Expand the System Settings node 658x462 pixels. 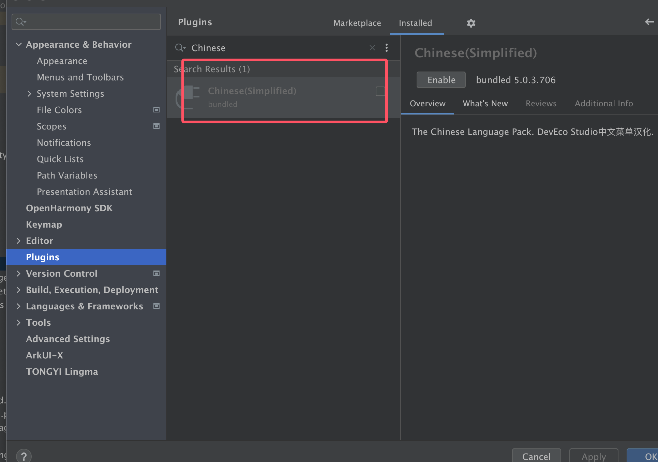click(29, 94)
